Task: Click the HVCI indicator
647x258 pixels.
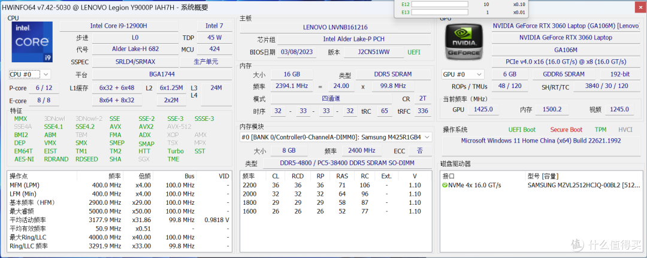Action: (625, 129)
